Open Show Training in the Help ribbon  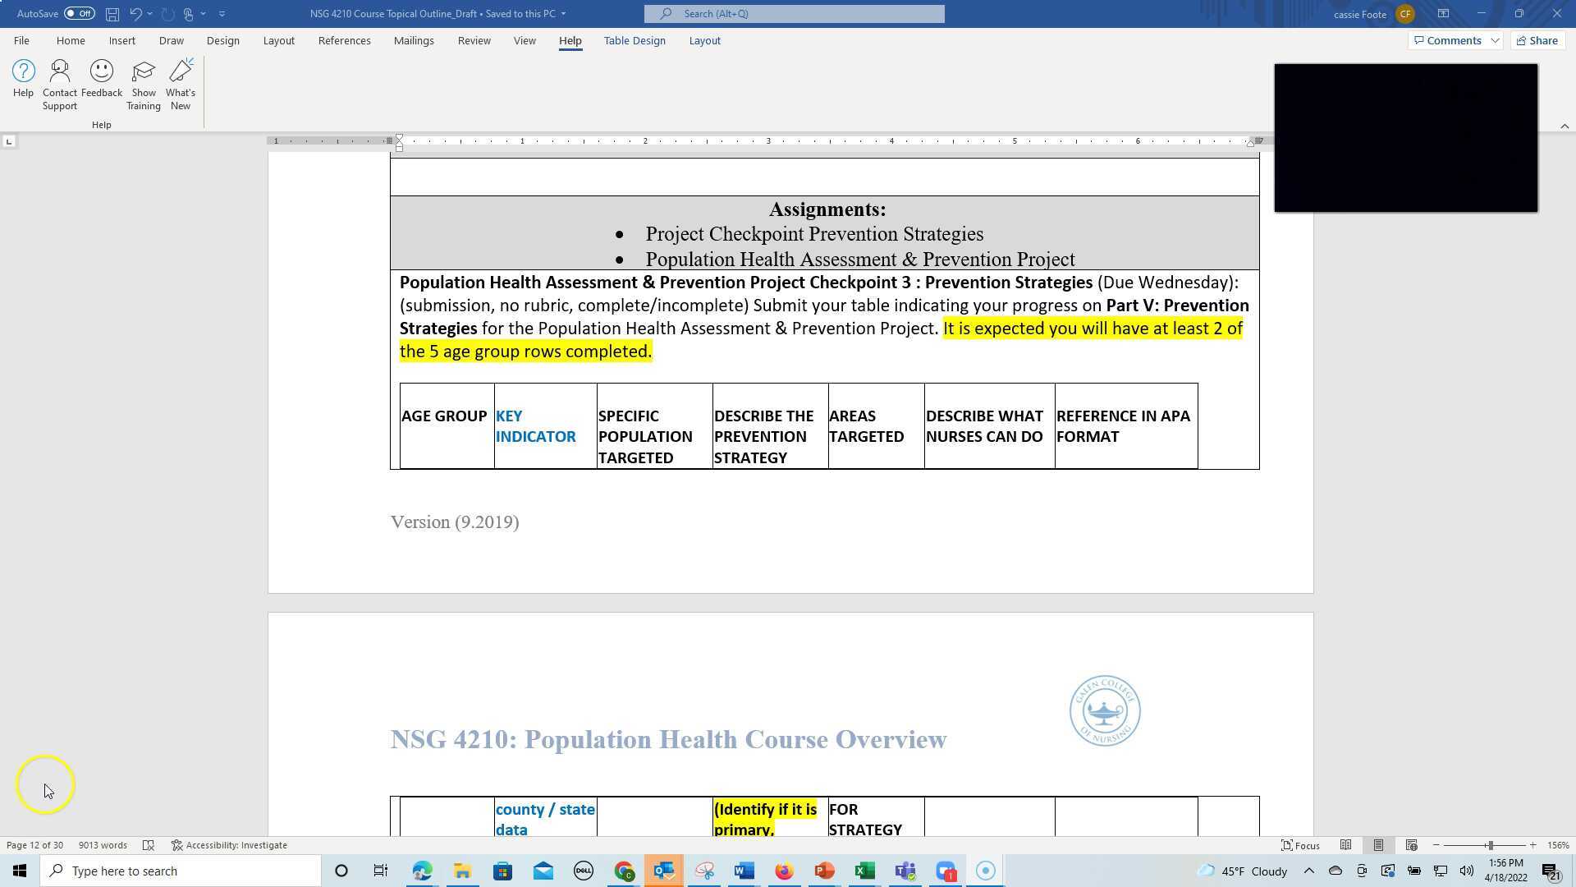[144, 82]
